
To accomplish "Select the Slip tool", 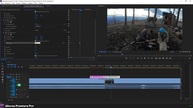I will (x=2, y=74).
